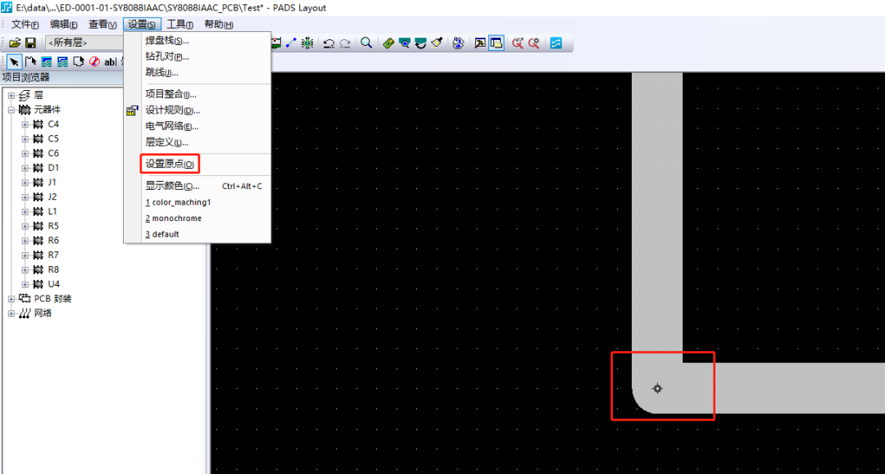The image size is (885, 474).
Task: Expand the 网络 (Nets) tree node
Action: point(11,314)
